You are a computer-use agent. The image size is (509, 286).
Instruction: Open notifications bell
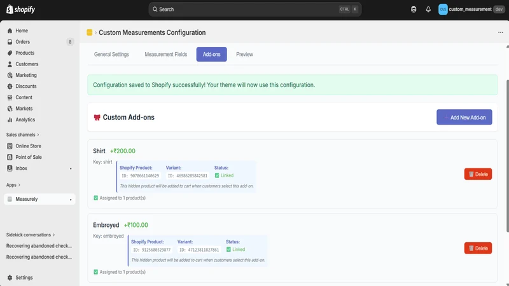pos(428,10)
